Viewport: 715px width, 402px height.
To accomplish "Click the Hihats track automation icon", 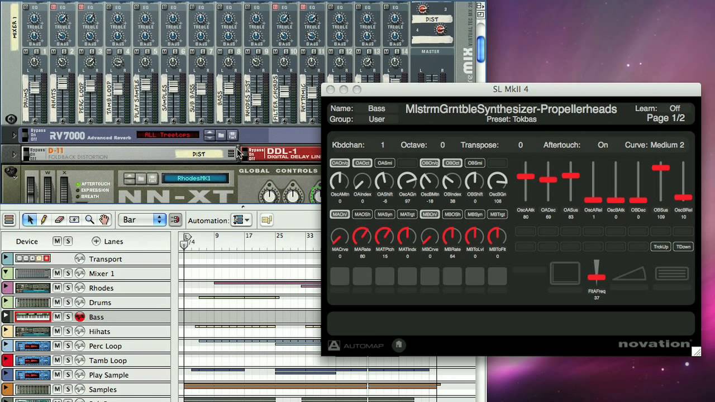I will 80,332.
